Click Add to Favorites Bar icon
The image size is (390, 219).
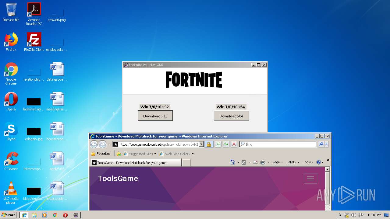point(119,154)
